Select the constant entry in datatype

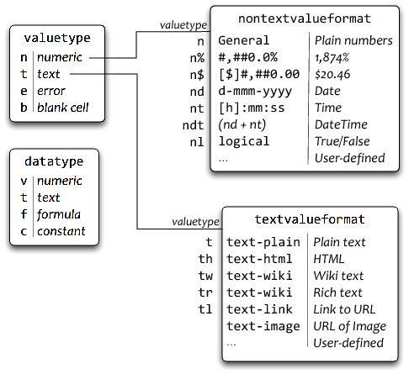click(x=61, y=231)
